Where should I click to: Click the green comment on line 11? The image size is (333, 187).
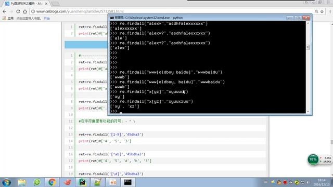[x=107, y=121]
